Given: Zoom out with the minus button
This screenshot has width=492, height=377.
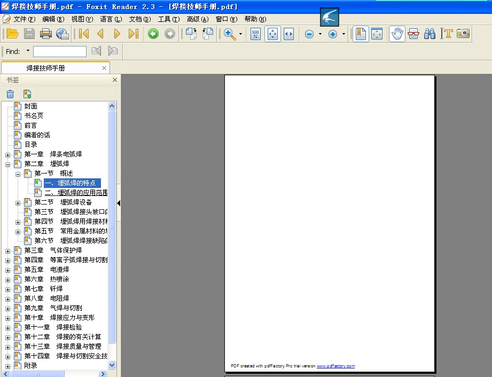Looking at the screenshot, I should tap(309, 34).
